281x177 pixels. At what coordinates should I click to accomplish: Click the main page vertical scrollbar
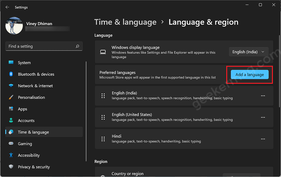click(280, 71)
